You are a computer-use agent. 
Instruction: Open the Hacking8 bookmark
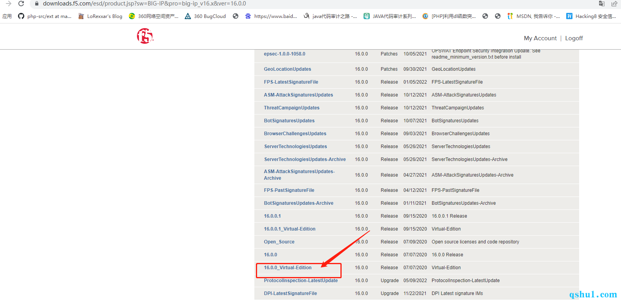click(591, 16)
